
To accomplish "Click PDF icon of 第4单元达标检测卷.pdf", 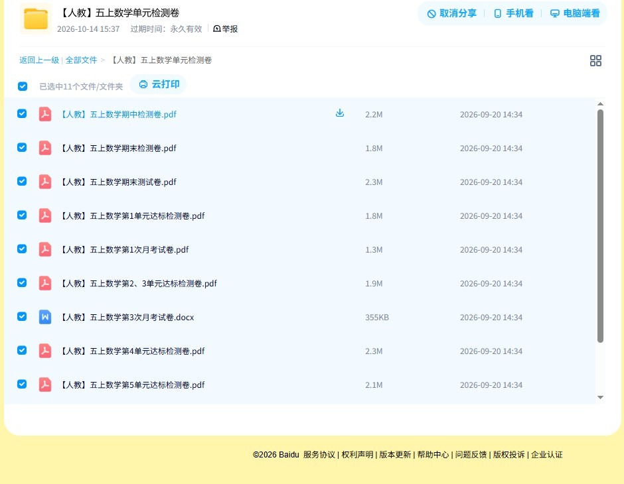I will (45, 351).
